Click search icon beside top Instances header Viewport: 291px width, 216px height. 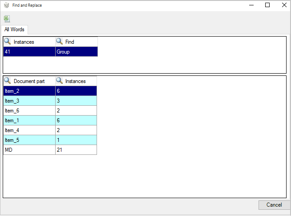tap(8, 42)
